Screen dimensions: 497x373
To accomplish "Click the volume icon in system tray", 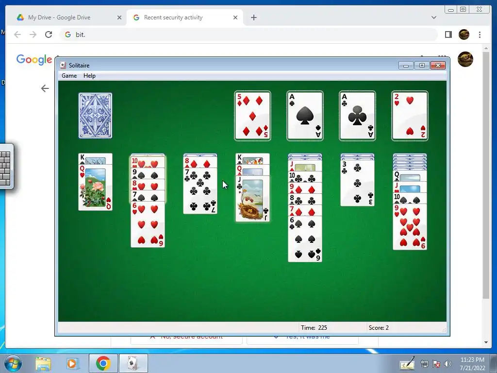I will (x=448, y=364).
